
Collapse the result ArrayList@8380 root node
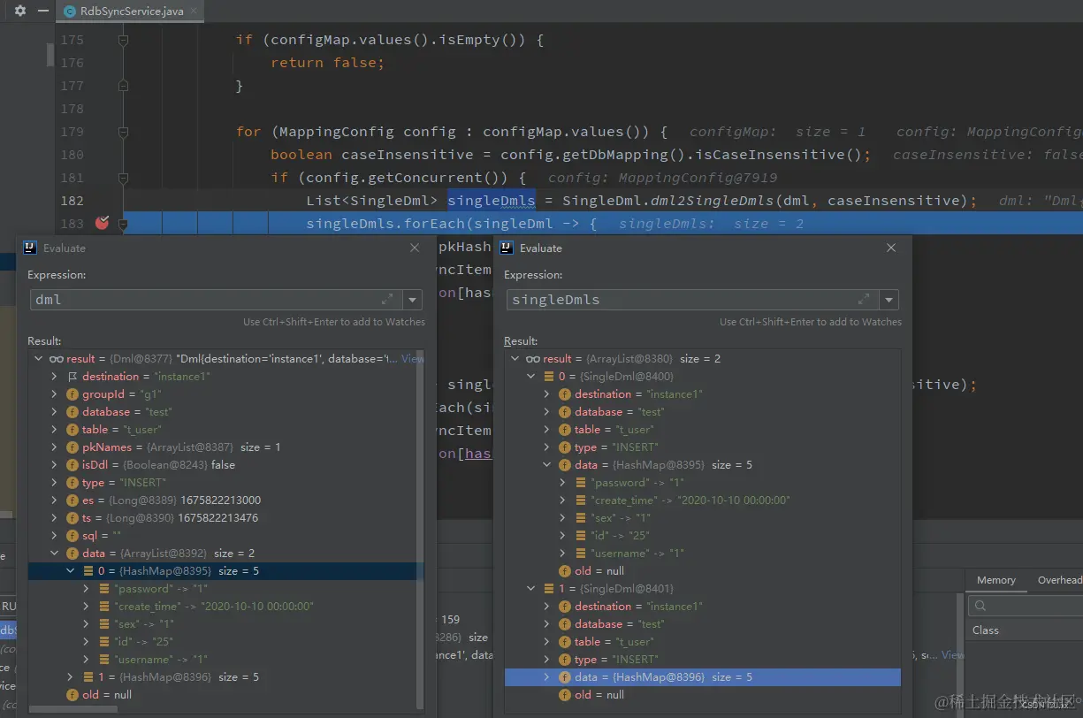[x=515, y=359]
